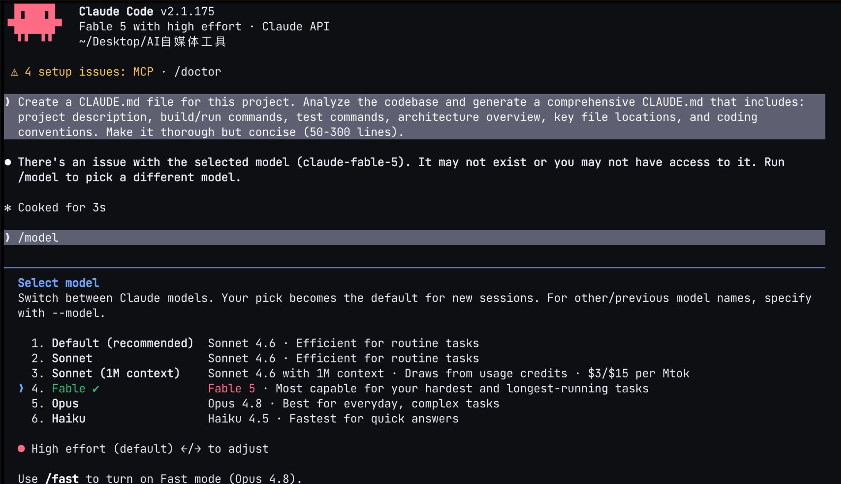This screenshot has height=484, width=841.
Task: Click the asterisk before Cooked for 3s
Action: pyautogui.click(x=8, y=208)
